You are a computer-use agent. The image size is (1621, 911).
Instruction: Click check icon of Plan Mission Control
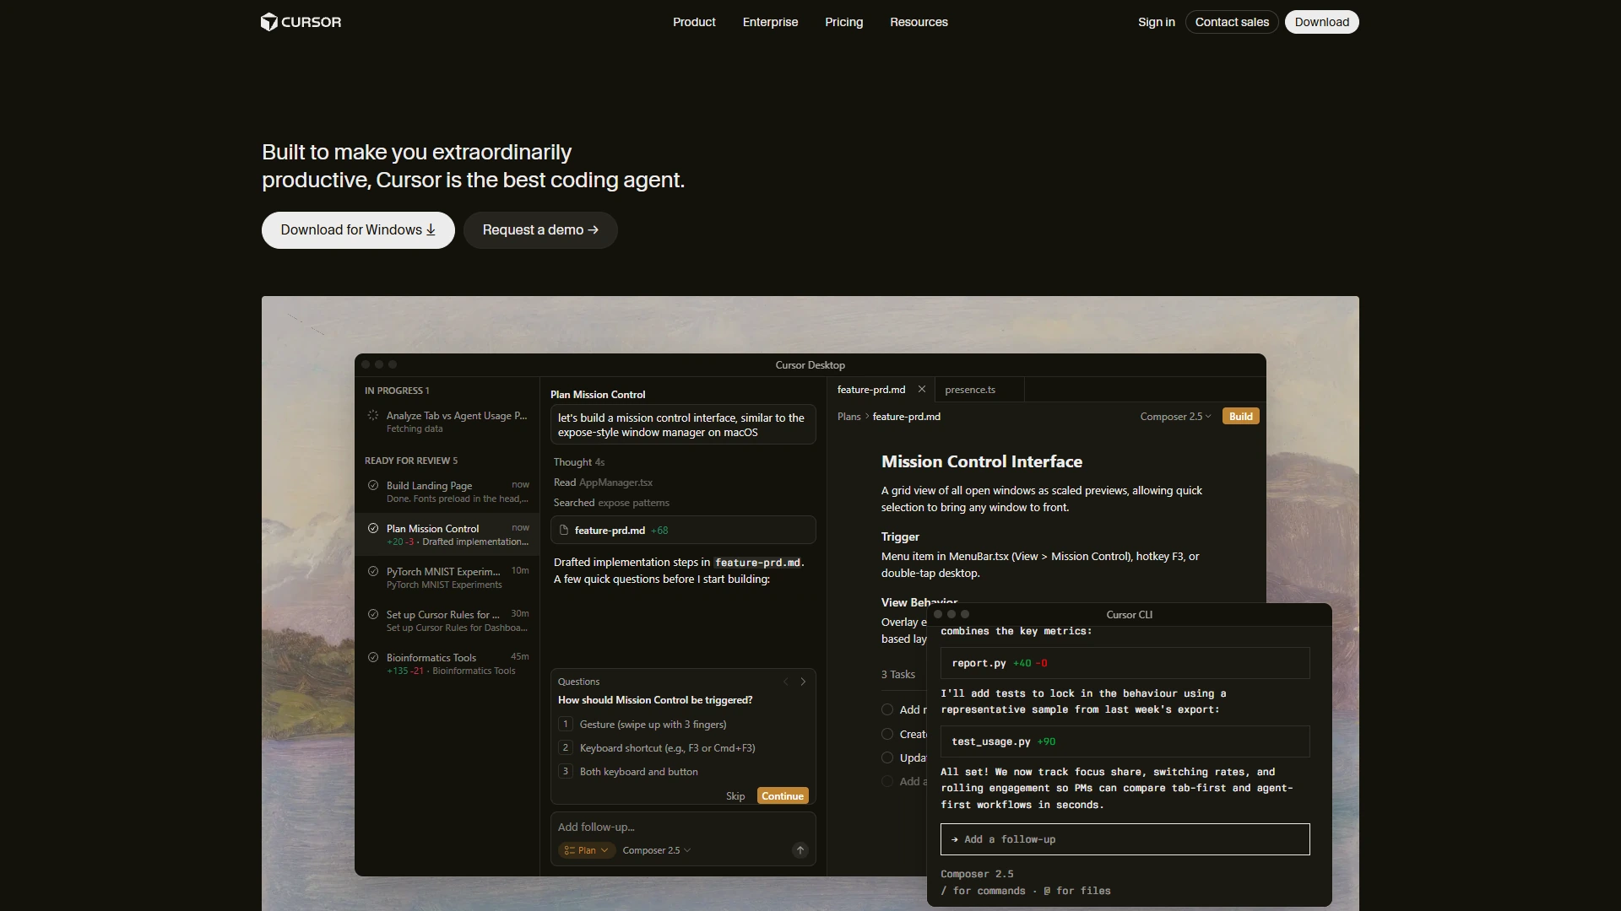373,529
